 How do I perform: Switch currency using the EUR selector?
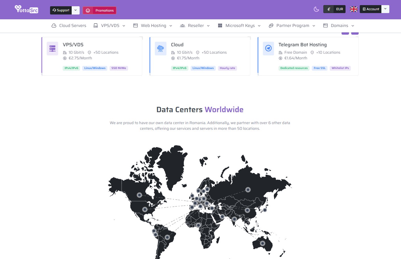(334, 9)
